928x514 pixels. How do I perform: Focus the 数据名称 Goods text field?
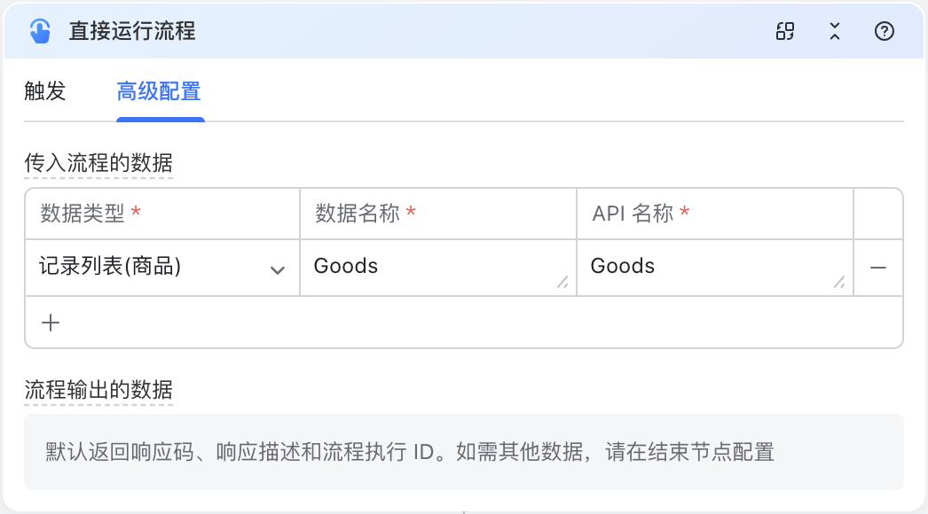click(438, 268)
